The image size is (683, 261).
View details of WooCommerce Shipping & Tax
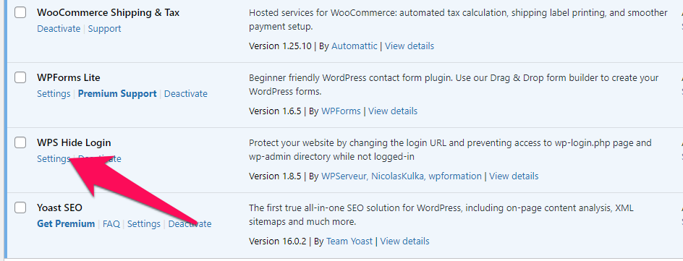pos(410,46)
